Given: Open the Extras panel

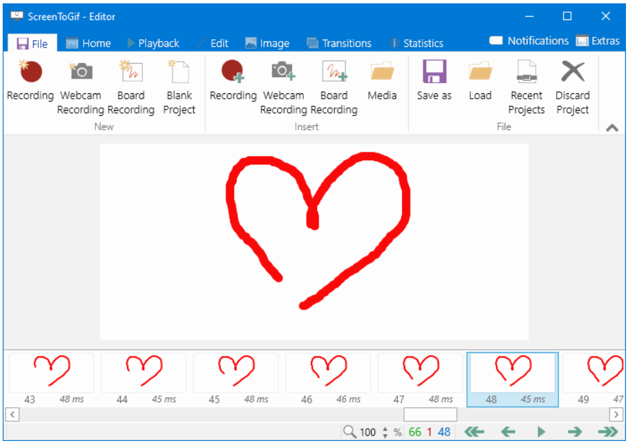Looking at the screenshot, I should click(x=598, y=41).
